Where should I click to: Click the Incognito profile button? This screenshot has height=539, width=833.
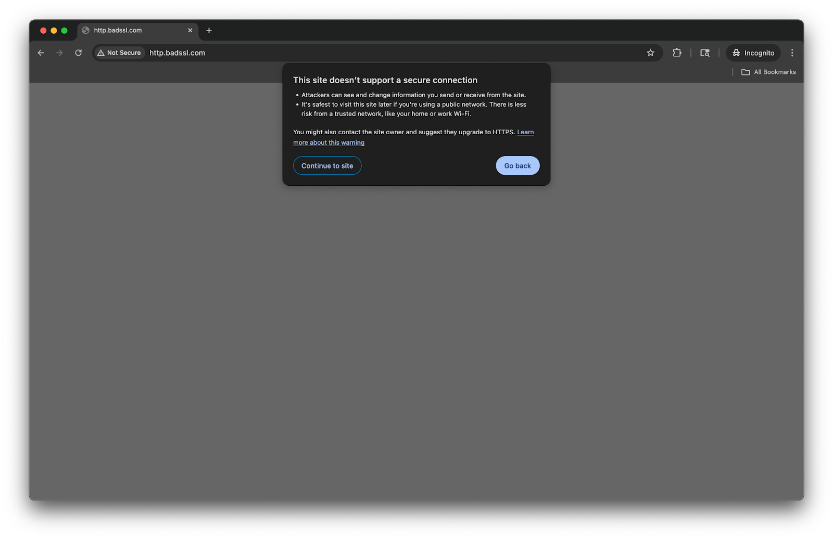(753, 53)
